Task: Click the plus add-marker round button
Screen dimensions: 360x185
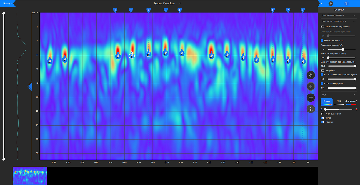Action: point(311,86)
